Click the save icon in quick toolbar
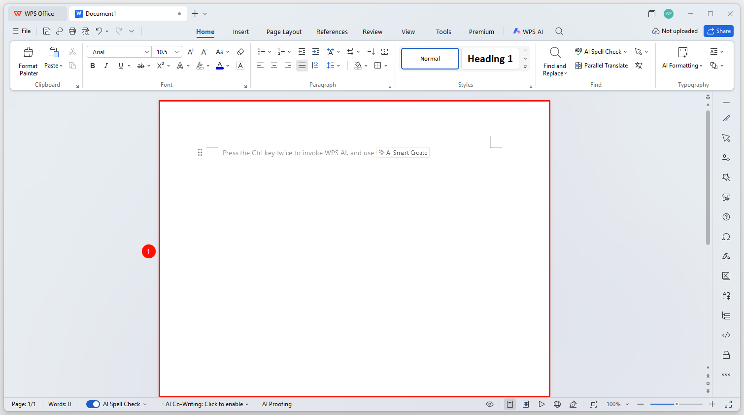 coord(47,31)
